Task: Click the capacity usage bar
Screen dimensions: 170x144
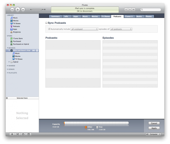Action: [96, 123]
